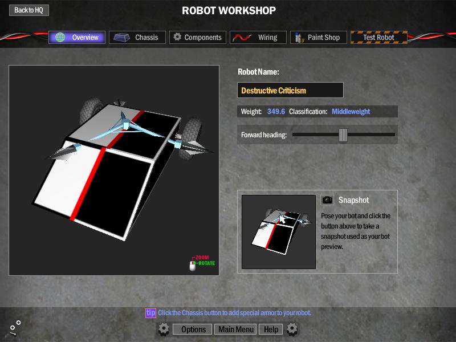Edit the robot name field
The width and height of the screenshot is (456, 342).
pos(290,90)
